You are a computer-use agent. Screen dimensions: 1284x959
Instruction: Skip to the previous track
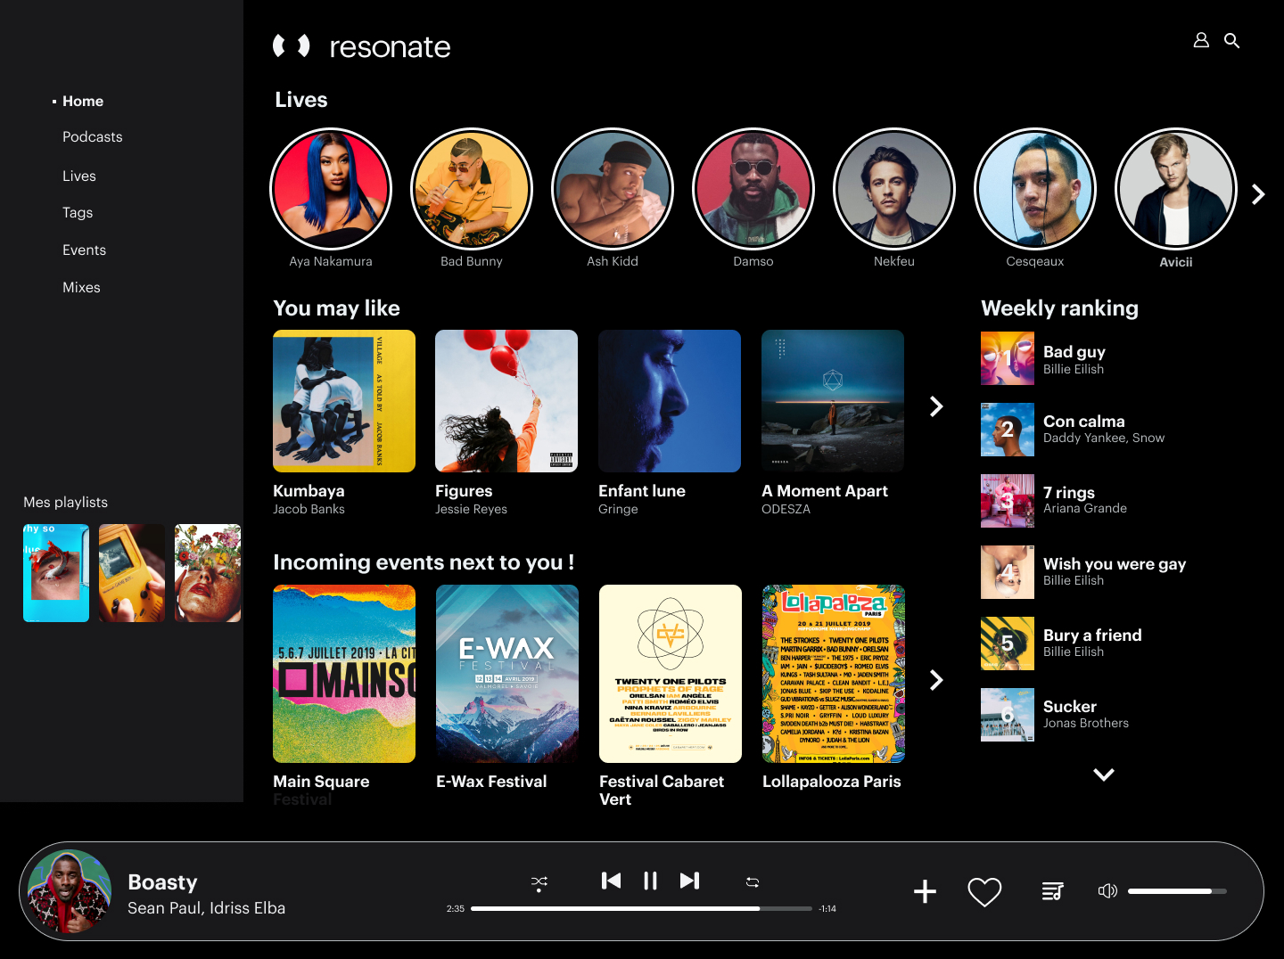[611, 881]
